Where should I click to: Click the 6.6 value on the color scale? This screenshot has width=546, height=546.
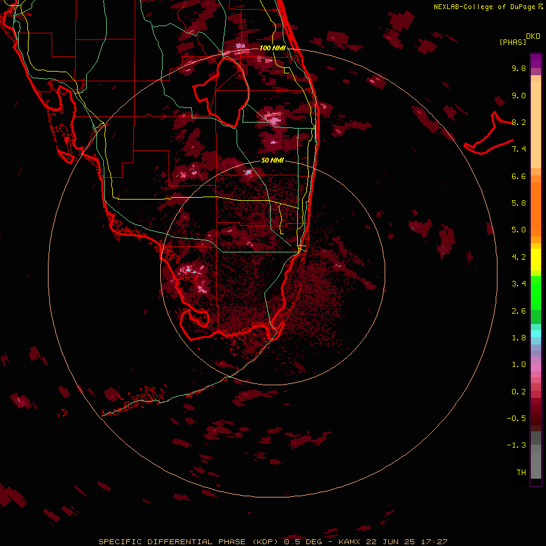click(519, 176)
